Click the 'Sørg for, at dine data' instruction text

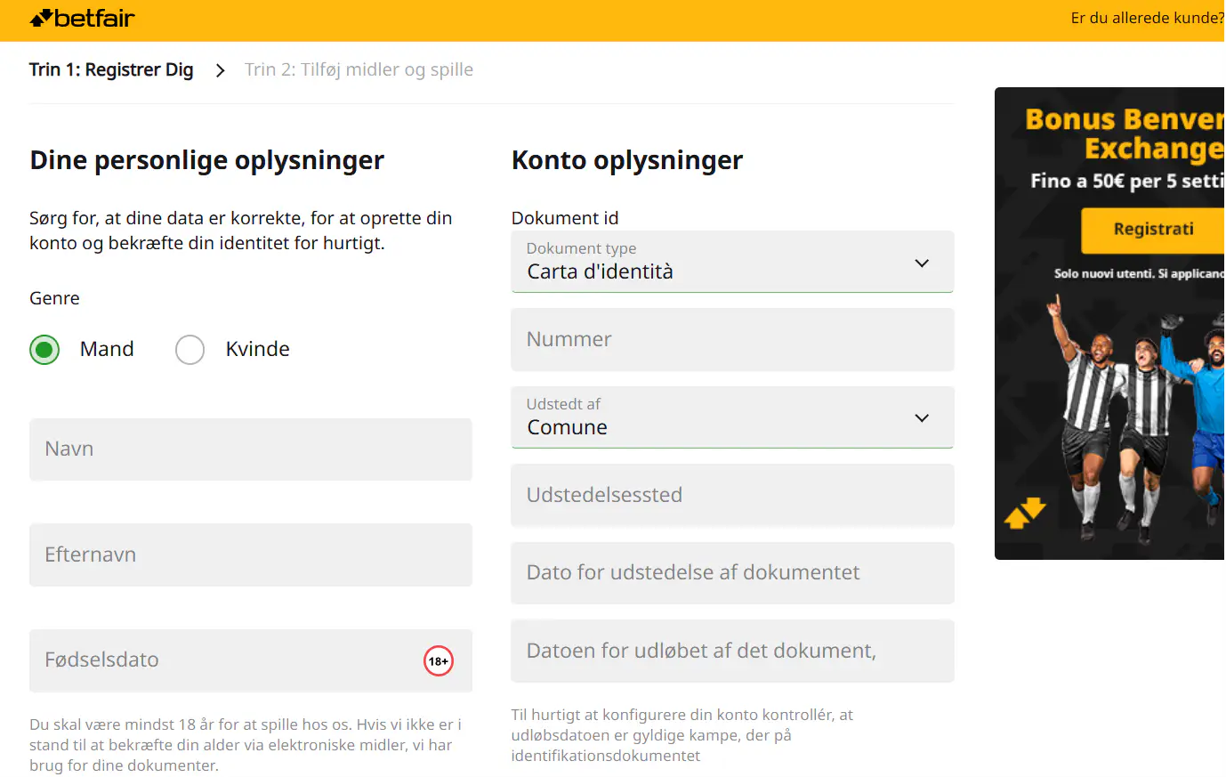[x=241, y=231]
